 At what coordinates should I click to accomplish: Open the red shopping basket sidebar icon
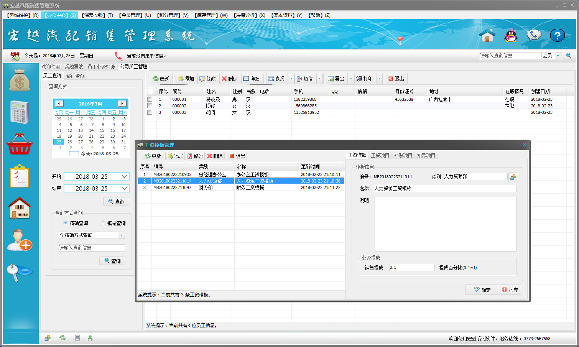click(20, 145)
